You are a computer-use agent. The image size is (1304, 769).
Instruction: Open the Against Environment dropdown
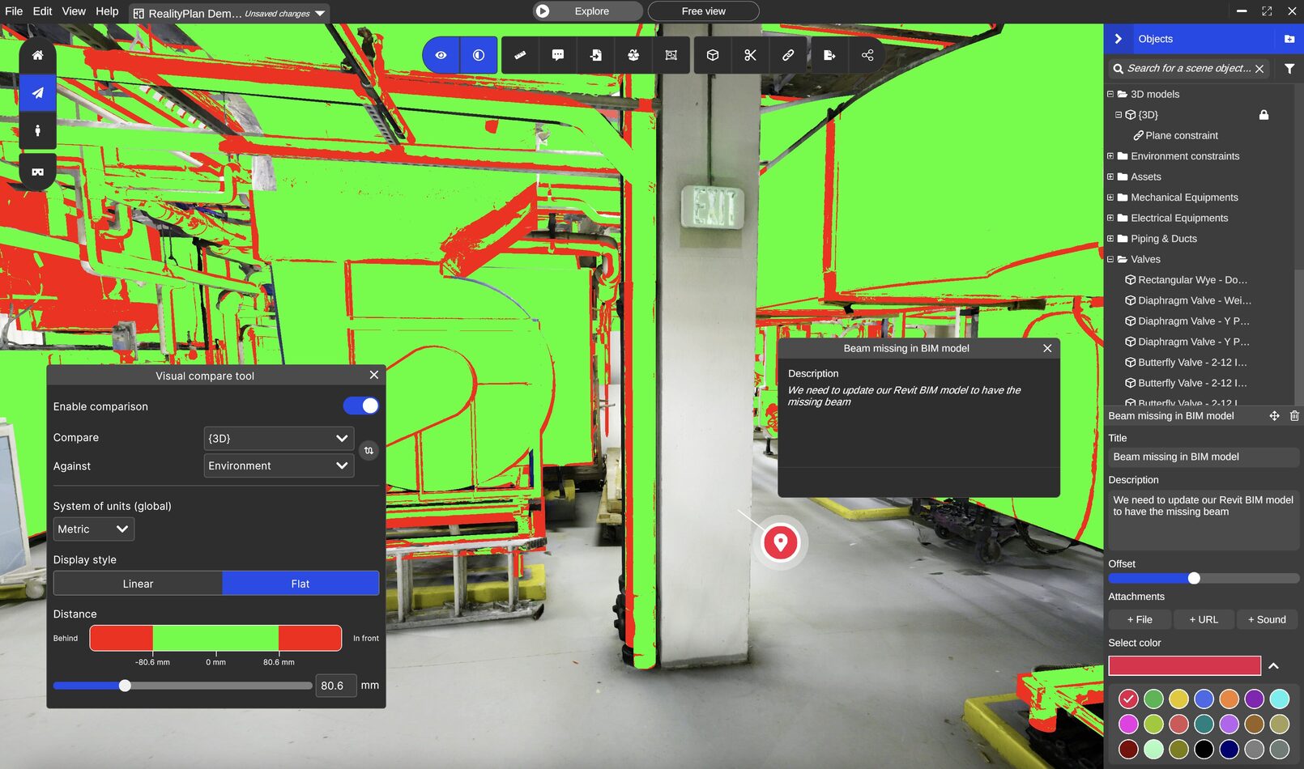tap(279, 465)
